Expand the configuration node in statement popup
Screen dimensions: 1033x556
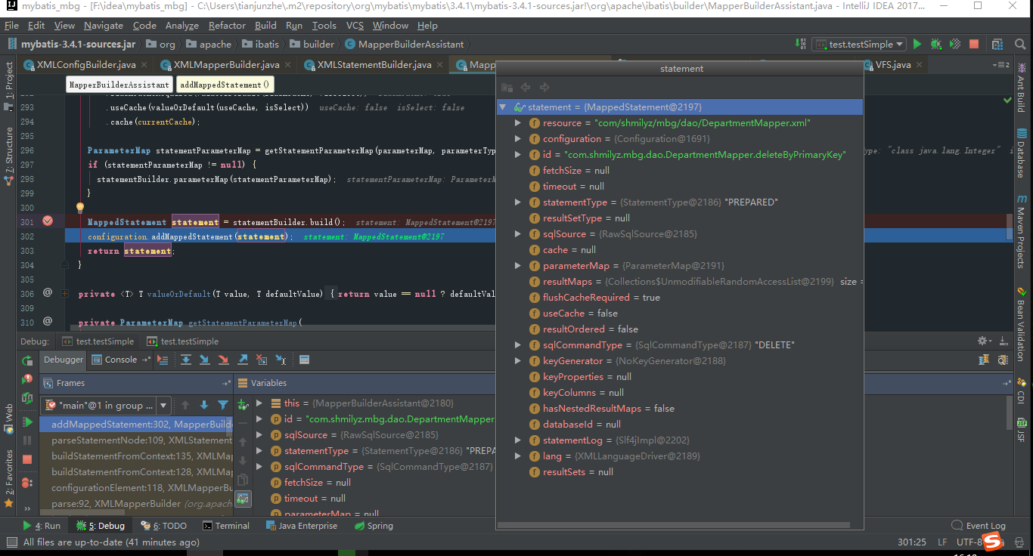(x=517, y=138)
